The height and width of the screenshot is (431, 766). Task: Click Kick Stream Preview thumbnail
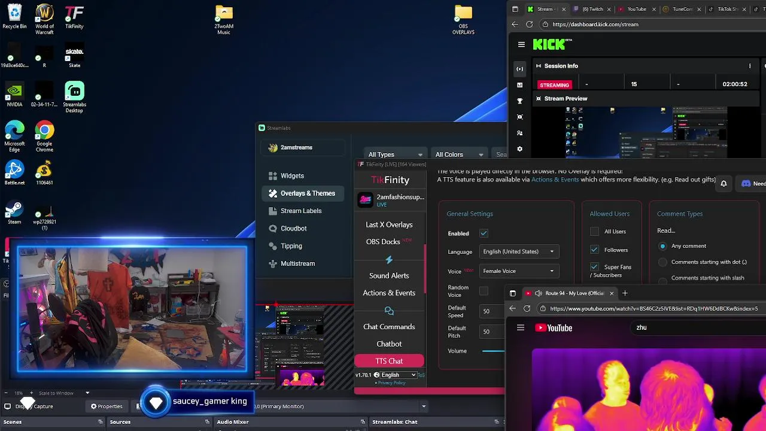point(646,132)
